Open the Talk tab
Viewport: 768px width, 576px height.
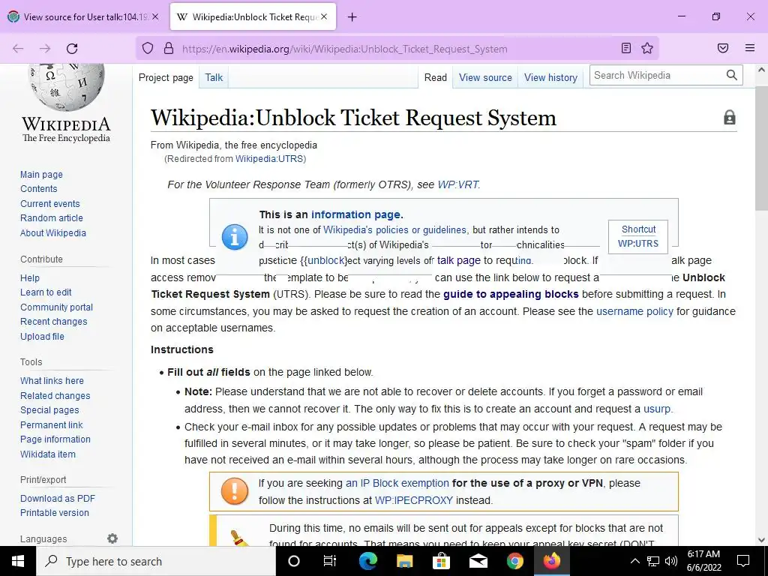(214, 77)
